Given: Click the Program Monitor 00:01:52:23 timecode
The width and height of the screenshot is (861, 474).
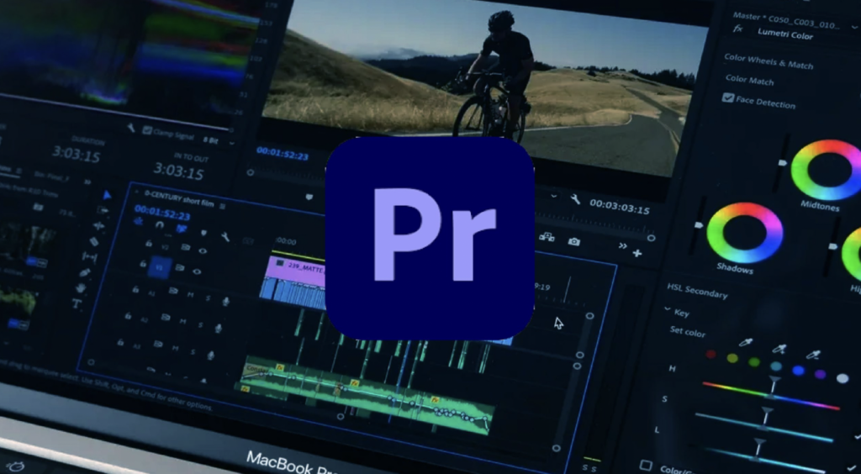Looking at the screenshot, I should click(x=283, y=153).
